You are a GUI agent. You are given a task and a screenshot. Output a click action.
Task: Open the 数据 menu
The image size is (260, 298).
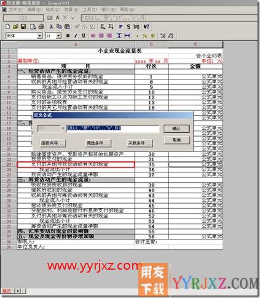pos(71,10)
